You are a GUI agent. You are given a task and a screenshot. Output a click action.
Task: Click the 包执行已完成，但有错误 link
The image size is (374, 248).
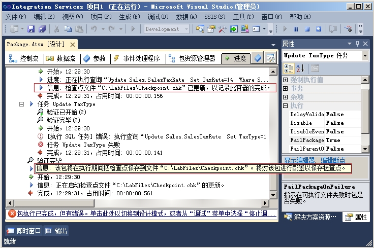pyautogui.click(x=146, y=214)
